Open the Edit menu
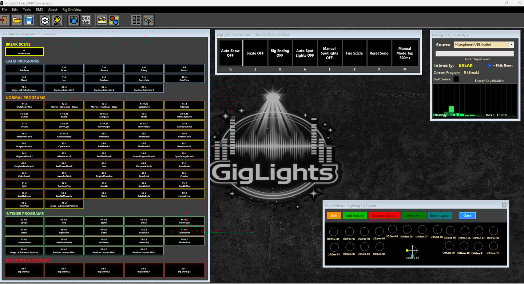 (15, 9)
